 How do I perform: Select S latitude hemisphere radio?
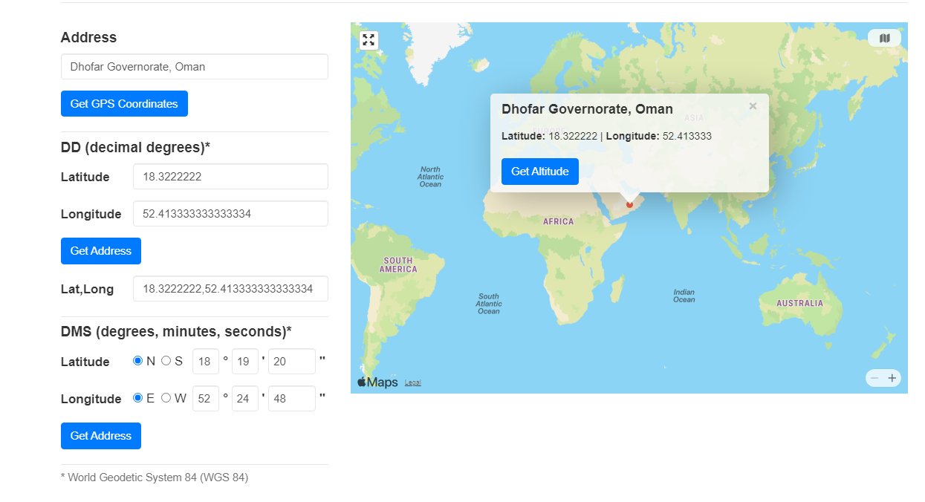click(166, 361)
